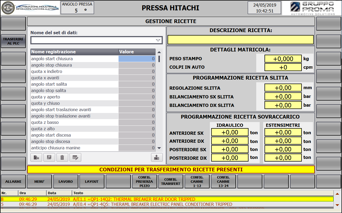Select alarm 5 ELECTRIC PANEL CONDITIONER TRIPPED
Screen dimensions: 342x213
167,204
